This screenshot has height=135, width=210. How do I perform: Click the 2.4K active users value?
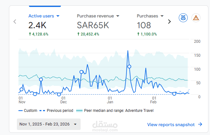pyautogui.click(x=37, y=25)
